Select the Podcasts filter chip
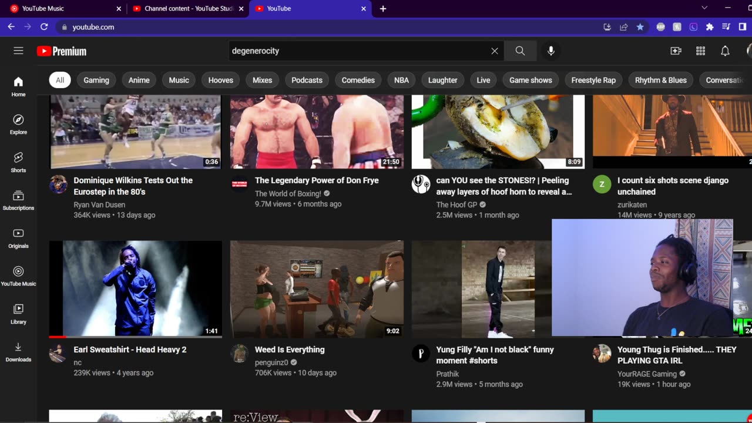 click(307, 80)
